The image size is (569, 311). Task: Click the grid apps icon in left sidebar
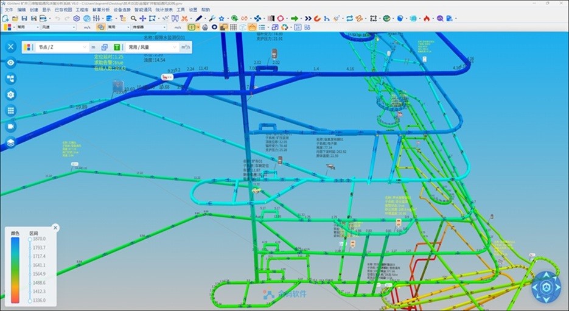coord(10,111)
